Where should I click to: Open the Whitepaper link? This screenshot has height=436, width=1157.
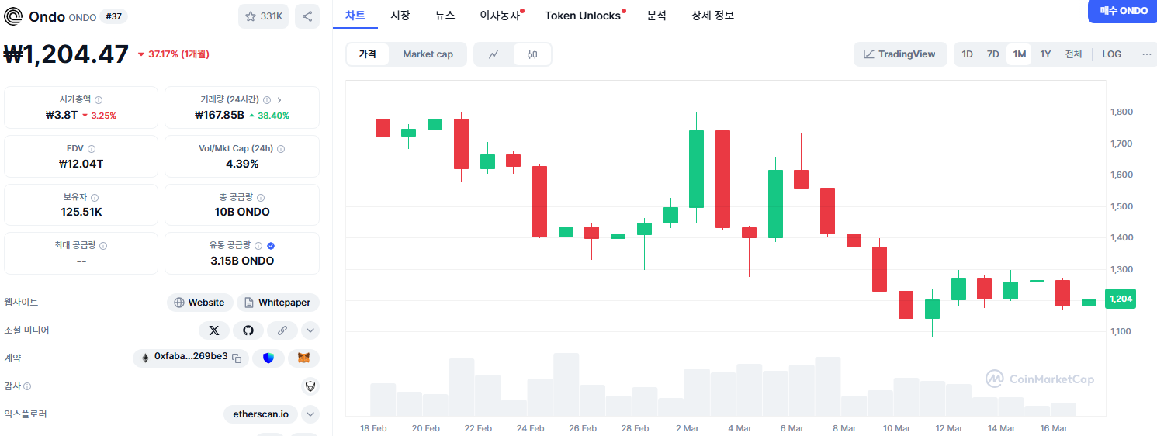(x=278, y=303)
